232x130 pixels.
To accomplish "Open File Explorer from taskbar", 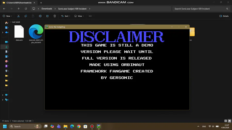I will [x=65, y=126].
